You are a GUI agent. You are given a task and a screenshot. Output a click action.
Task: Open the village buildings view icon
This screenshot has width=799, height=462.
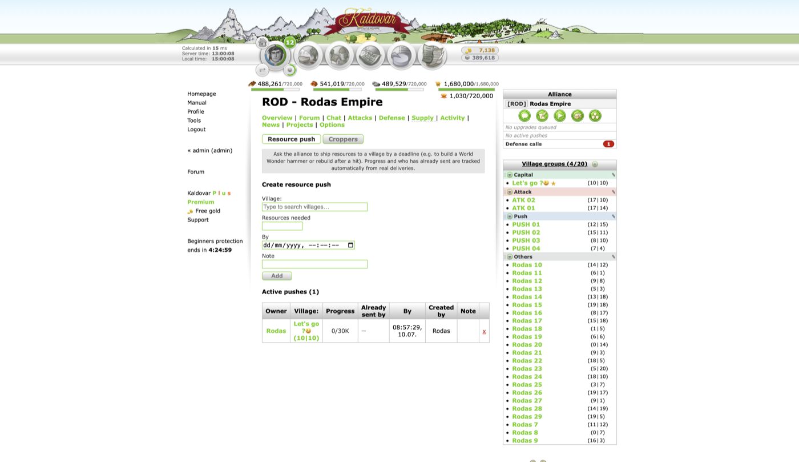340,56
